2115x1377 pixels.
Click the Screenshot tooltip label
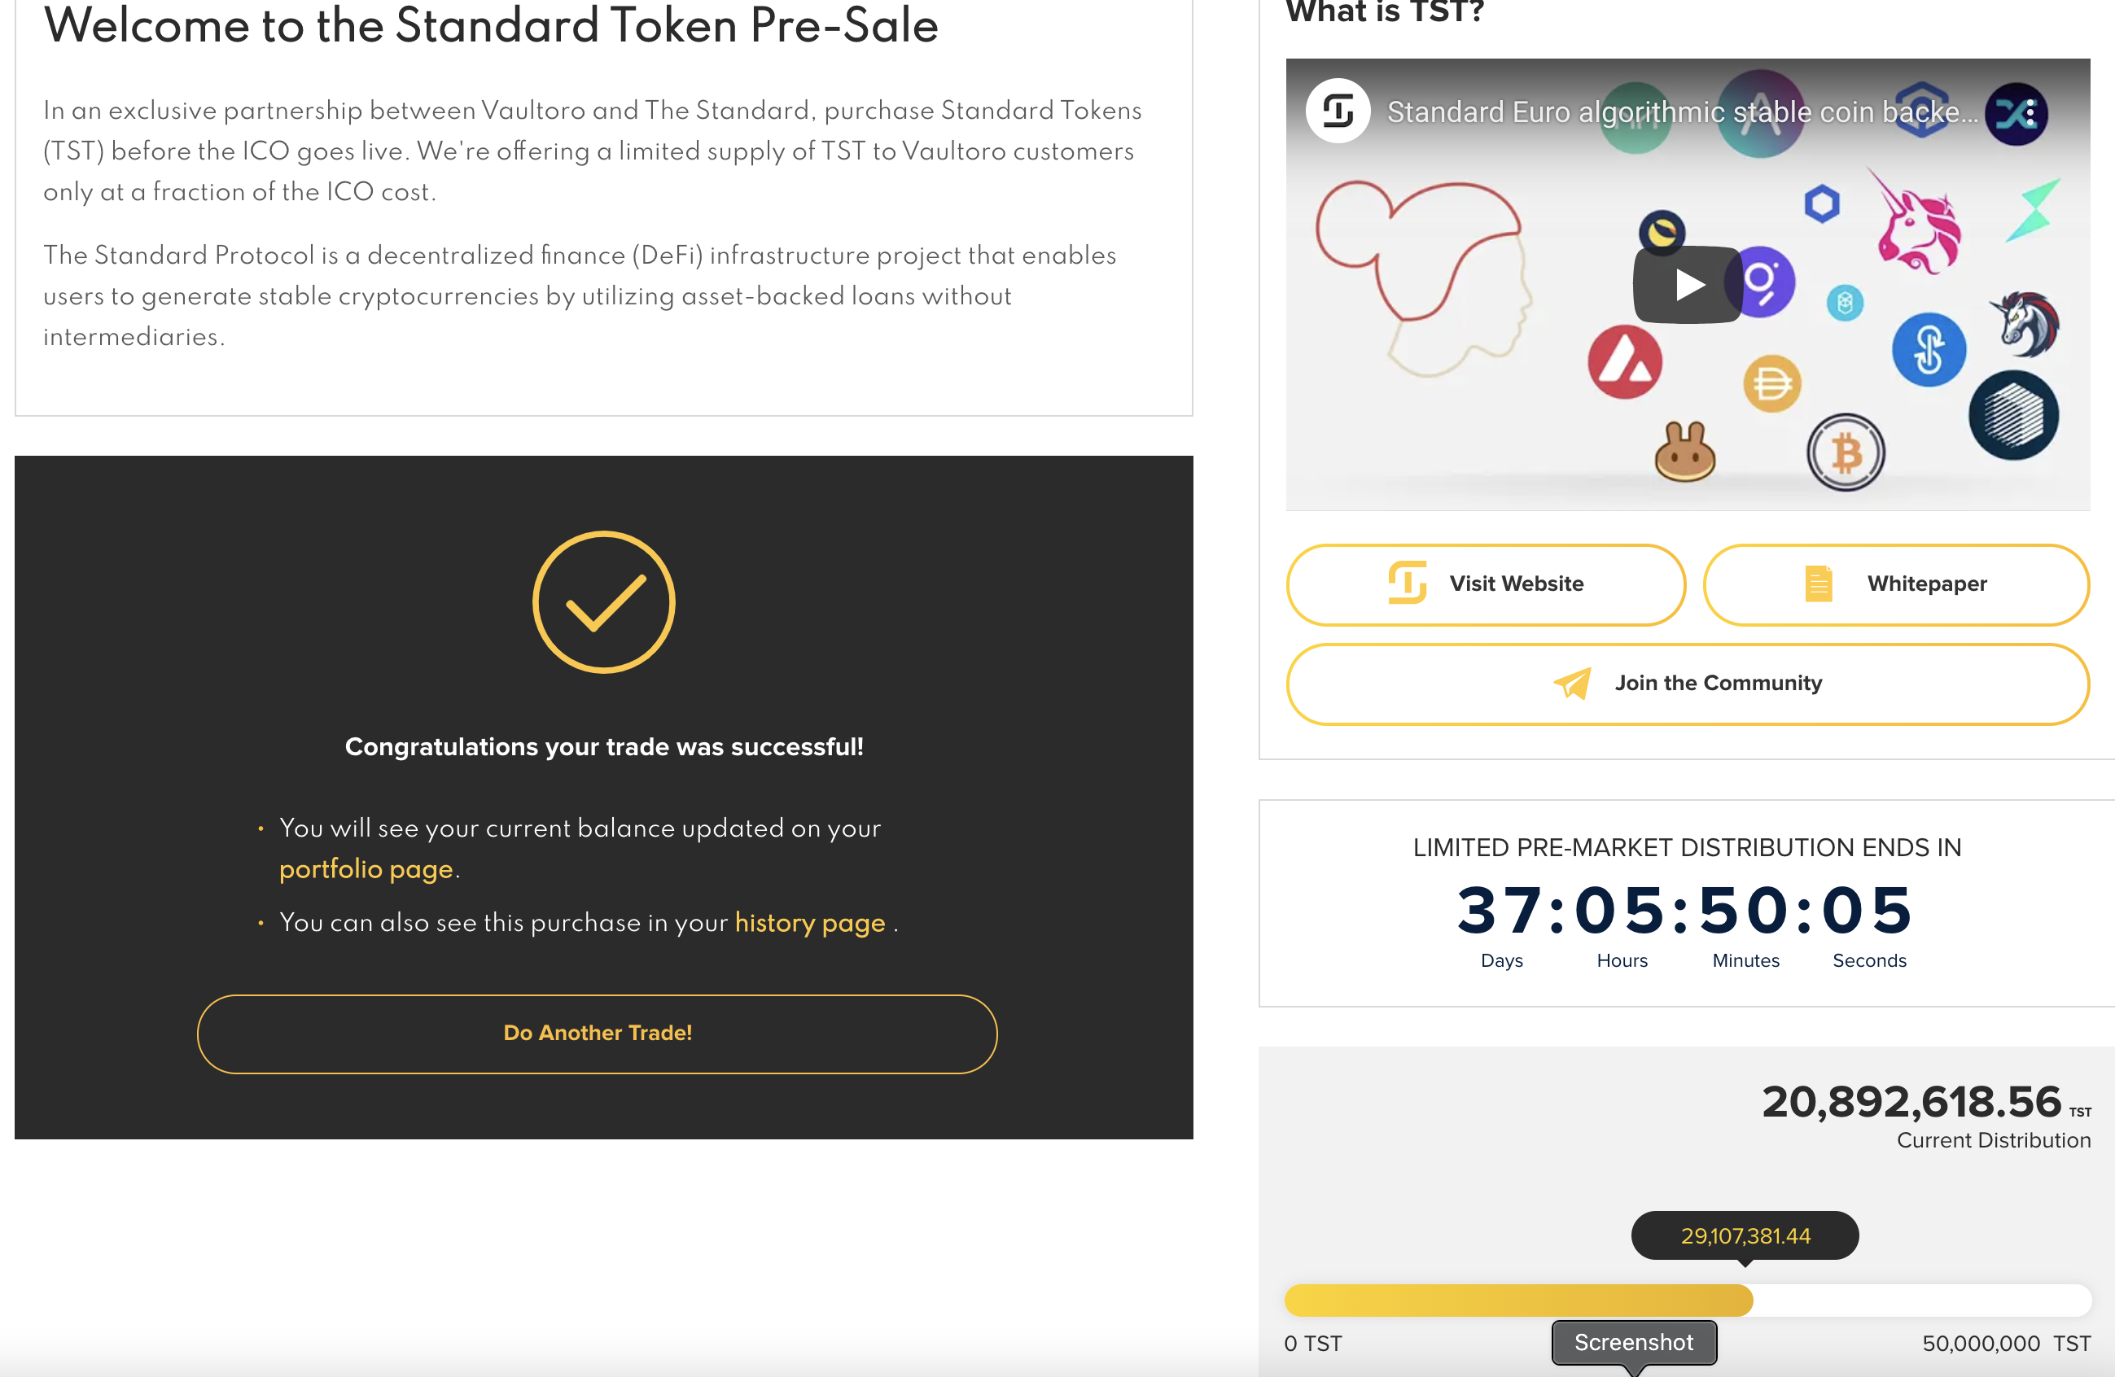[1633, 1341]
